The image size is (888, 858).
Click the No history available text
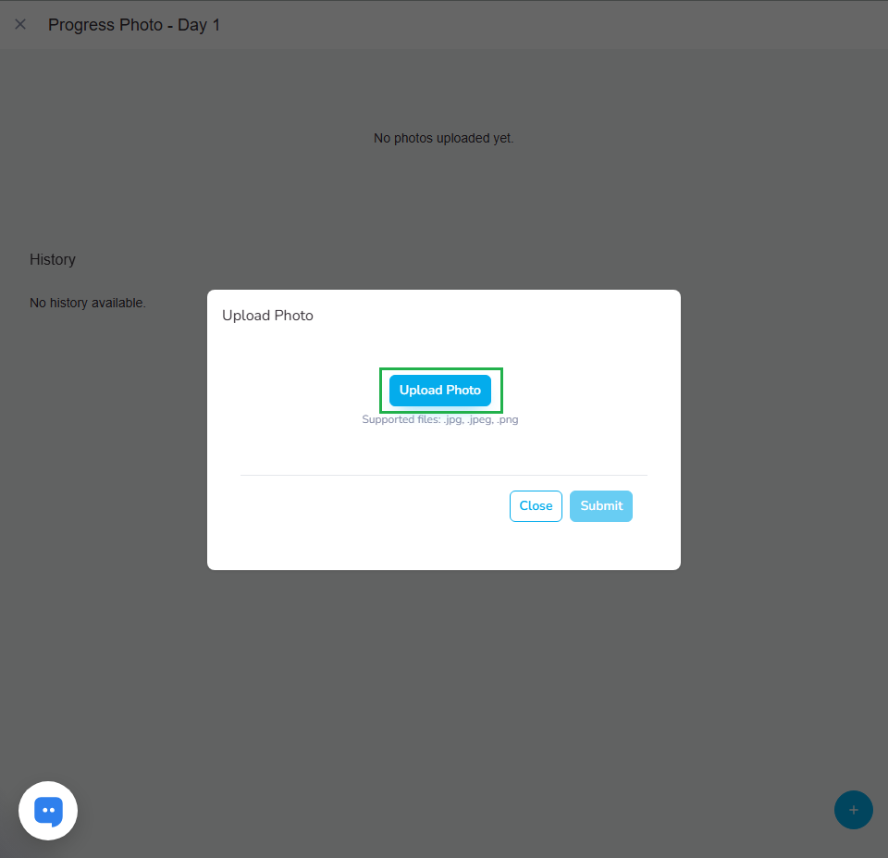[x=88, y=303]
